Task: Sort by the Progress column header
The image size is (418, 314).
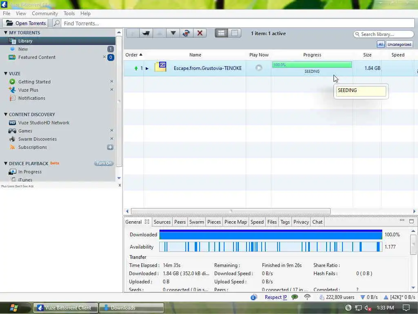Action: tap(312, 55)
